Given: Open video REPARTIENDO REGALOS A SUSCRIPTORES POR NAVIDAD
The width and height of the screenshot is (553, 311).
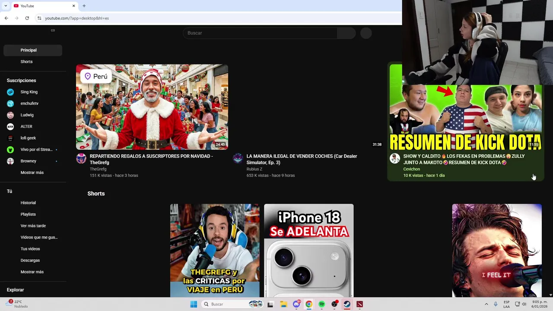Looking at the screenshot, I should click(151, 159).
